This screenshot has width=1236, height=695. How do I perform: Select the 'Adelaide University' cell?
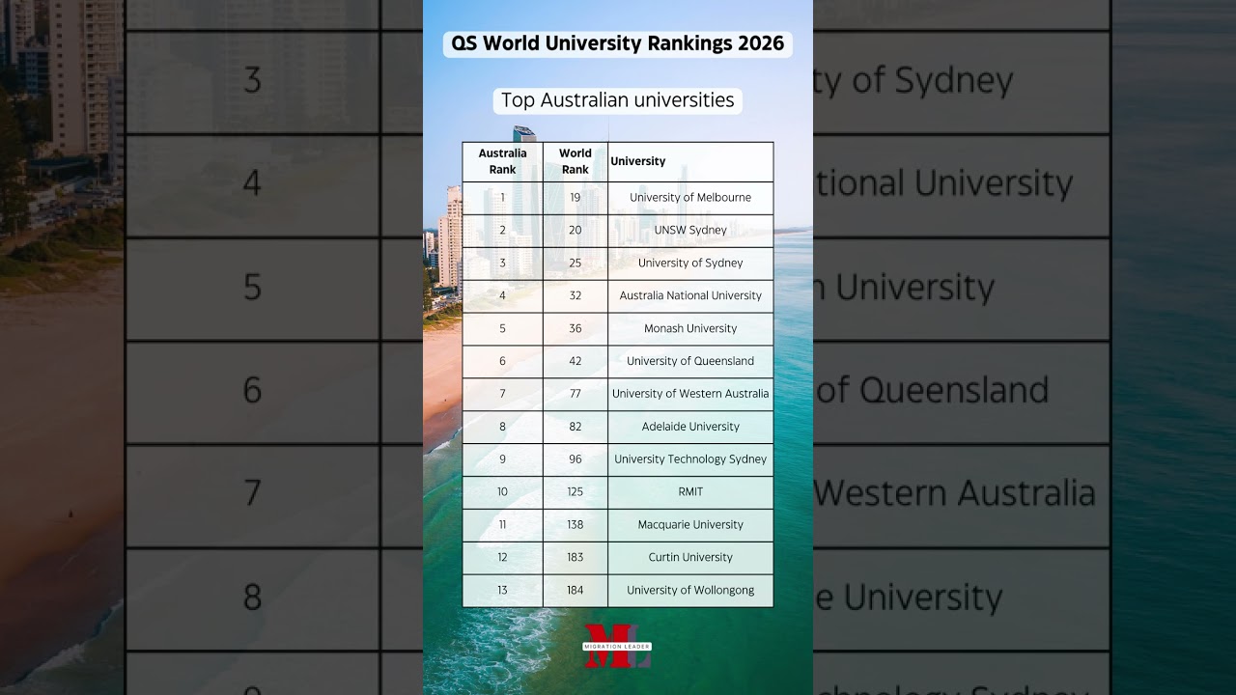click(690, 427)
